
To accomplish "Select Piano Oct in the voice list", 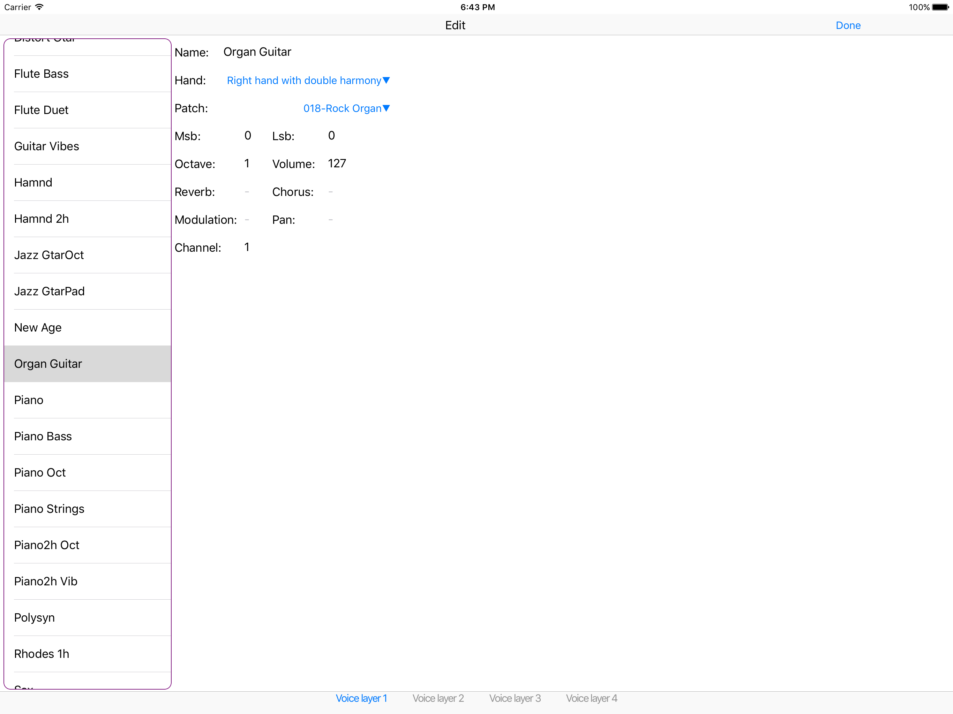I will tap(88, 473).
